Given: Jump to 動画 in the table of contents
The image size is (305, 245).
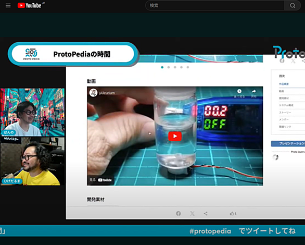Looking at the screenshot, I should (x=282, y=91).
